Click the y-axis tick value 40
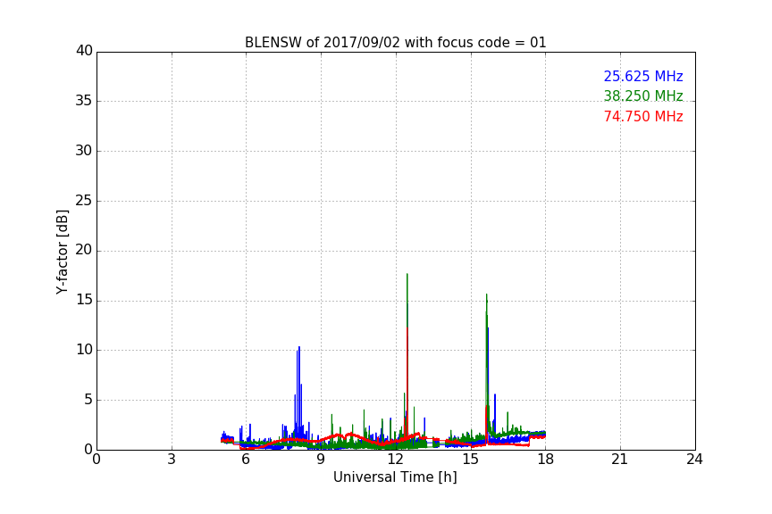Screen dimensions: 772x514 (x=84, y=51)
